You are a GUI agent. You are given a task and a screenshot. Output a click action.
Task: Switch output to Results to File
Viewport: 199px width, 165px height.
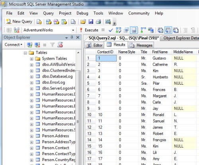point(176,30)
